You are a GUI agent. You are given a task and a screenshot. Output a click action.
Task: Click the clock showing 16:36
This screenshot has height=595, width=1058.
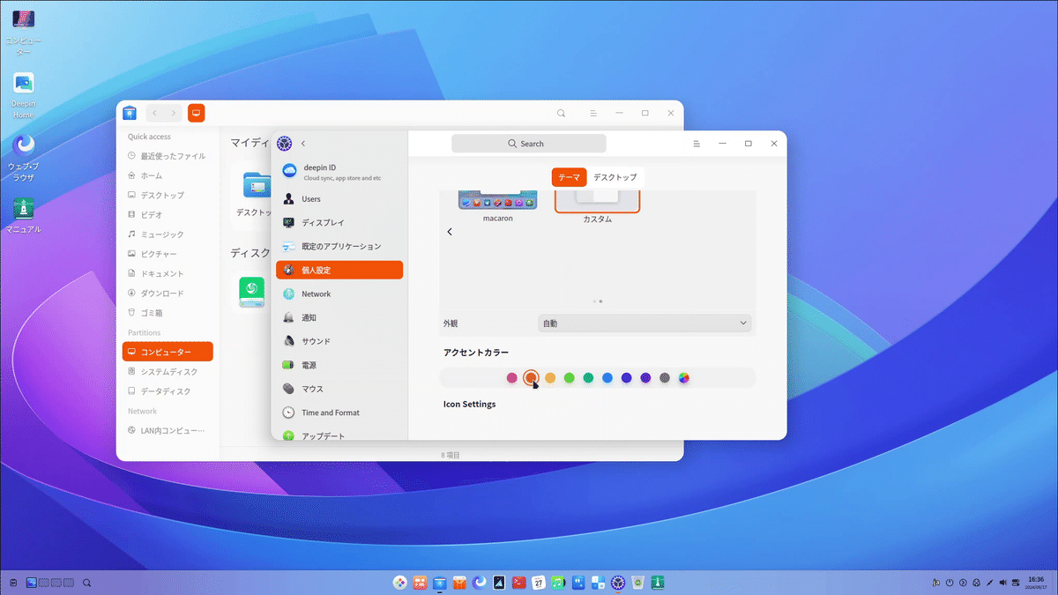[x=1035, y=583]
